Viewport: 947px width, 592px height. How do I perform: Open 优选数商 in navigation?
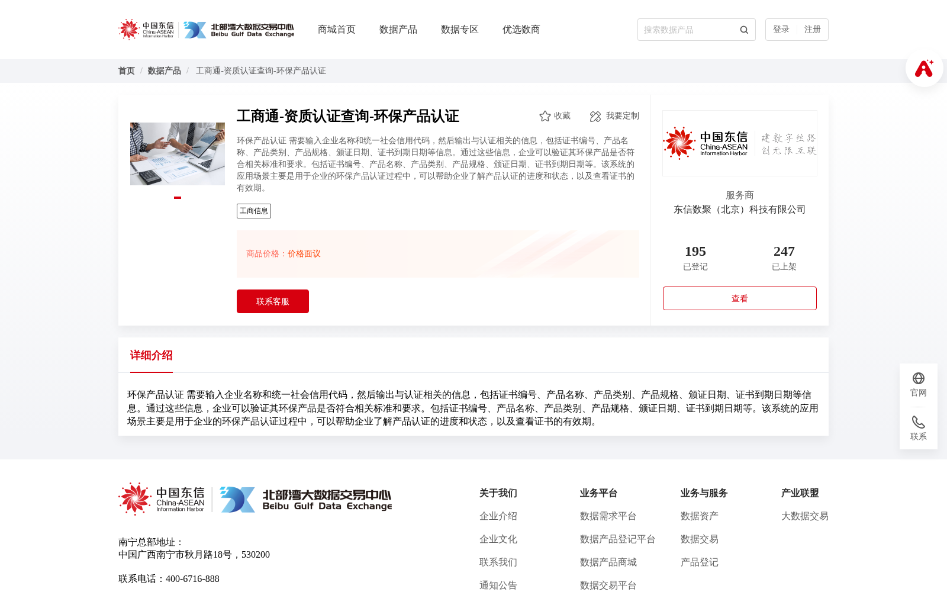tap(521, 30)
